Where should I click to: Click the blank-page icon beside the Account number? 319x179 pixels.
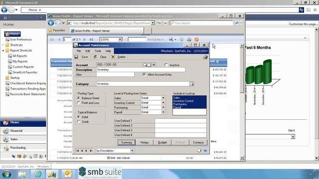(150, 65)
